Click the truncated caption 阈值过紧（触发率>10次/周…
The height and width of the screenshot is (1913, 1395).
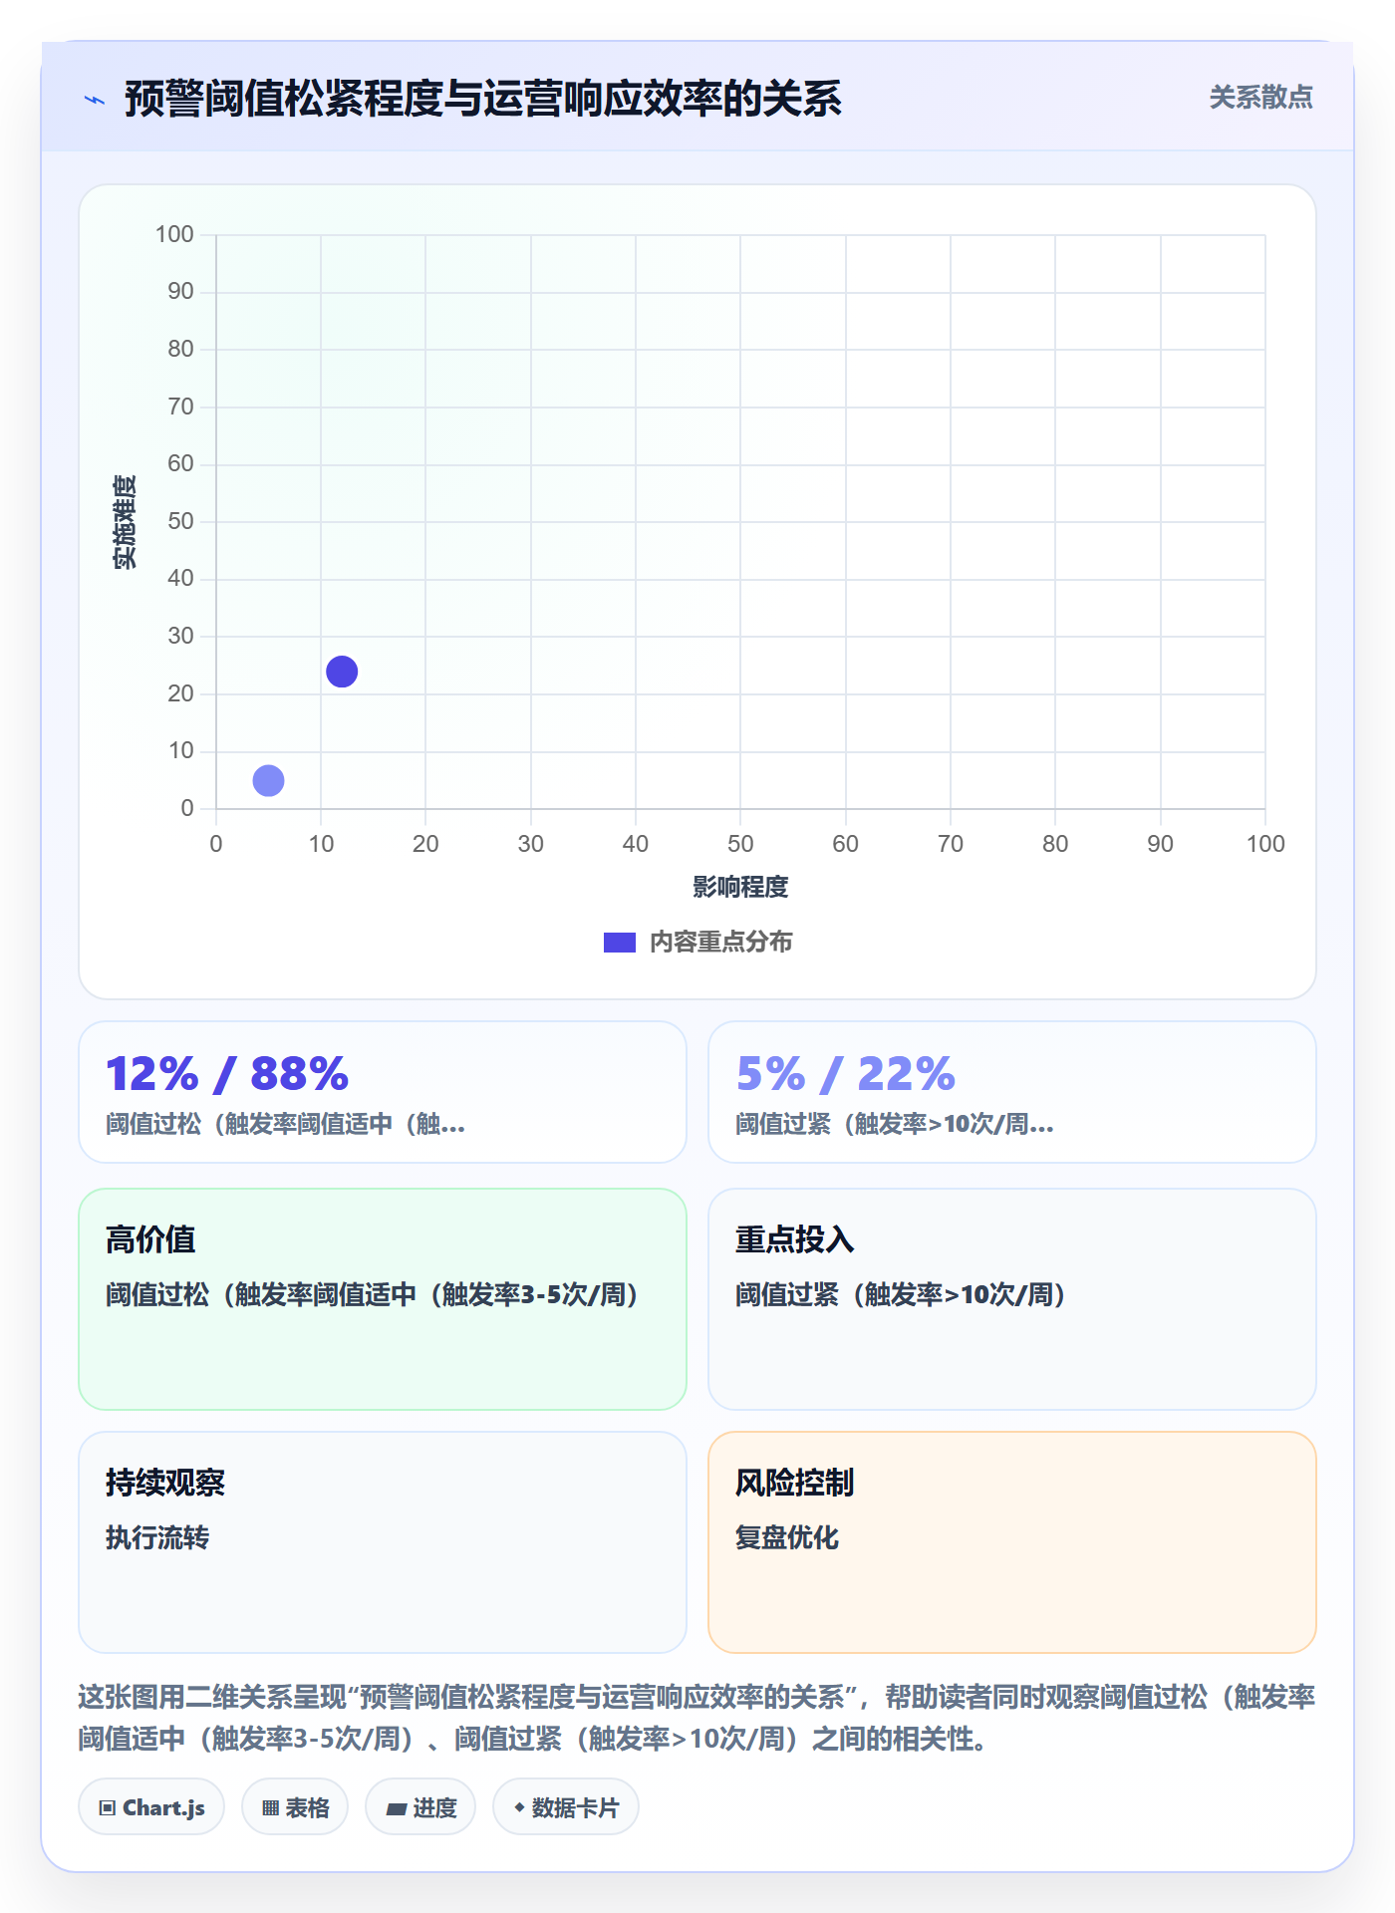[895, 1124]
